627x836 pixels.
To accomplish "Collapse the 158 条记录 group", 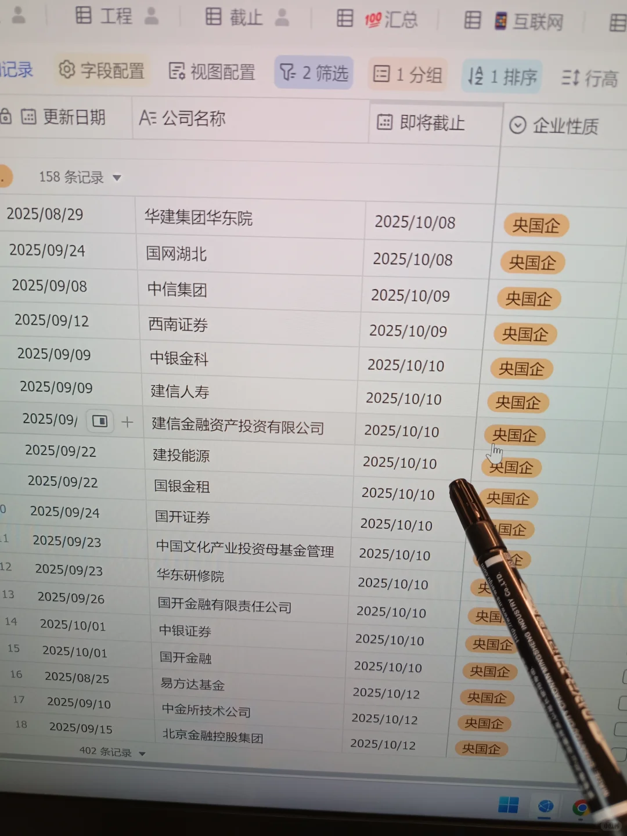I will [x=117, y=178].
